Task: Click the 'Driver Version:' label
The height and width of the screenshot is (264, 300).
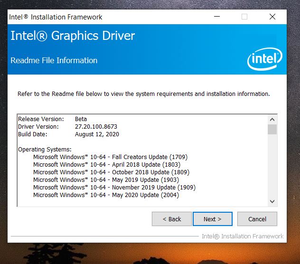Action: coord(38,127)
